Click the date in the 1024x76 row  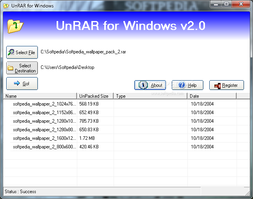[202, 104]
